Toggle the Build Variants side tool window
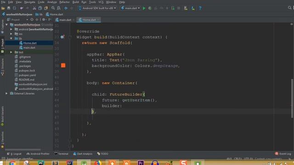Viewport: 294px width, 165px height. pyautogui.click(x=2, y=116)
